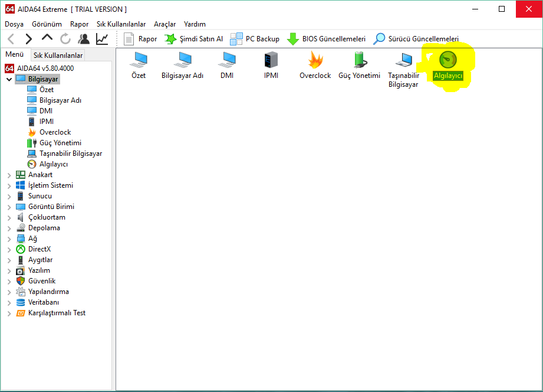
Task: Select the Ağ item in tree
Action: coord(27,239)
